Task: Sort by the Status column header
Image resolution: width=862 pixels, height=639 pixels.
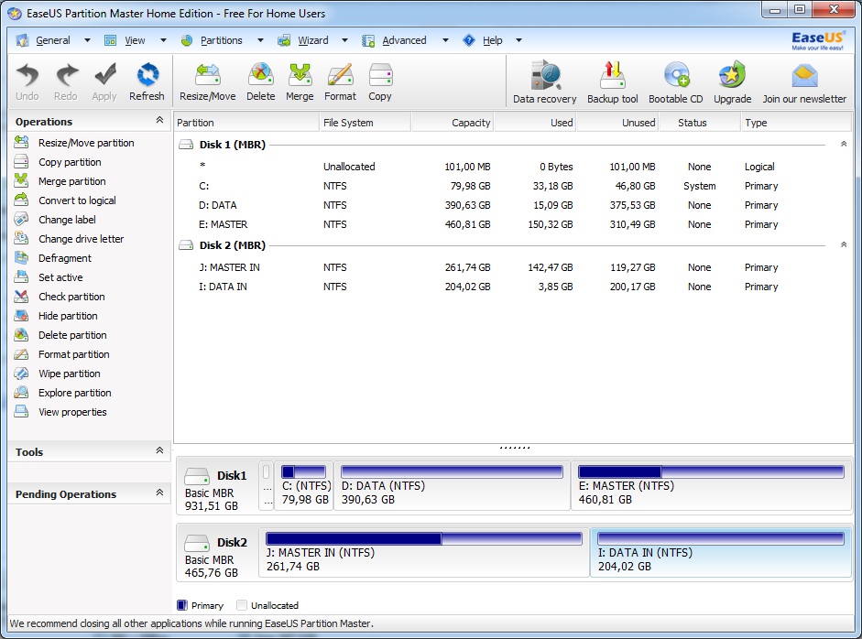Action: click(x=699, y=123)
